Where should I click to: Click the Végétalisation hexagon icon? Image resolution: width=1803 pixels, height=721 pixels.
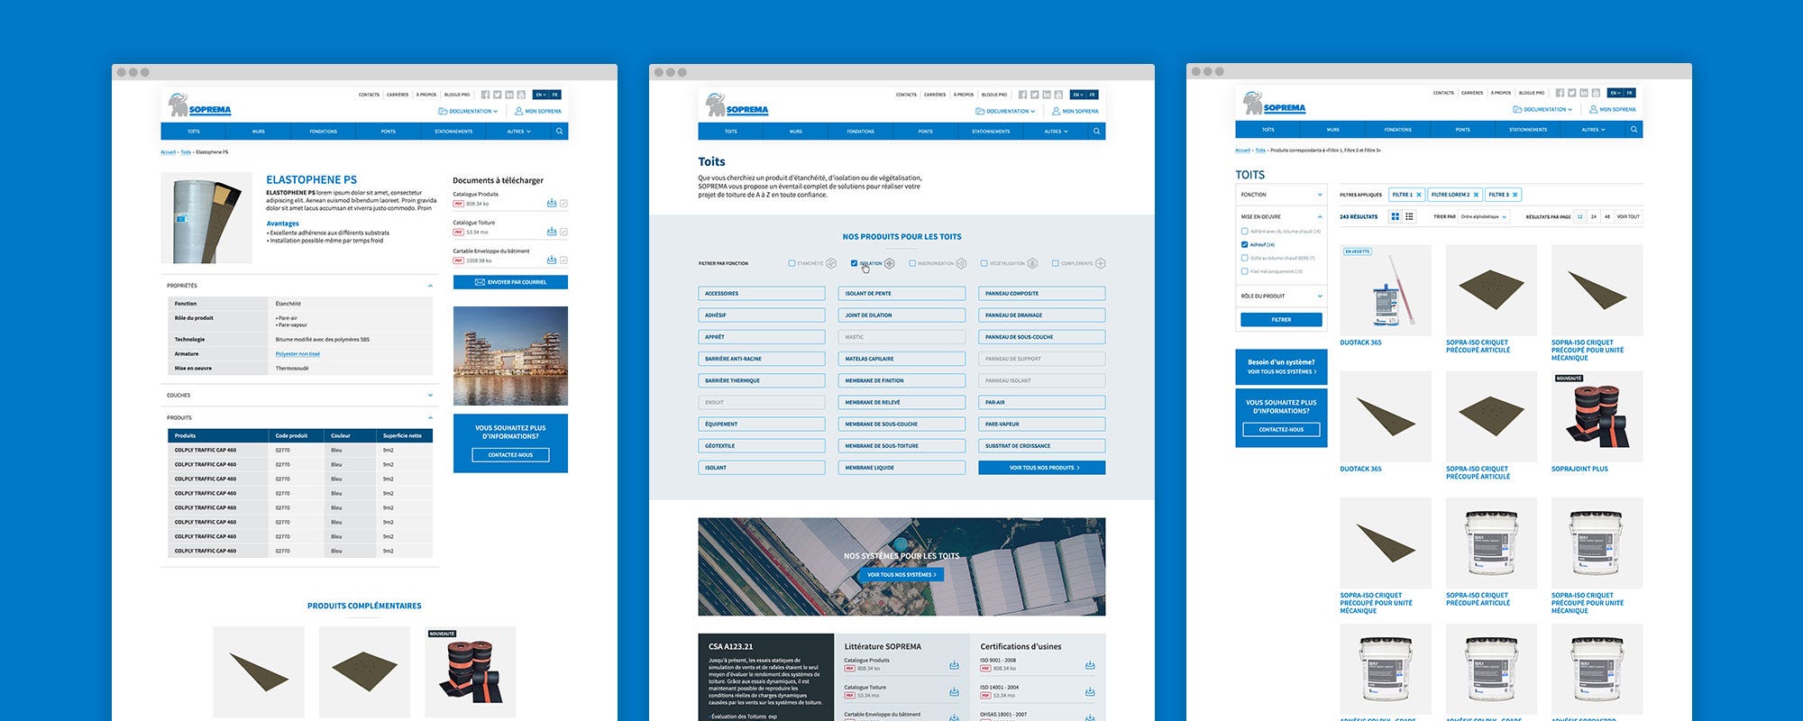pyautogui.click(x=1032, y=263)
